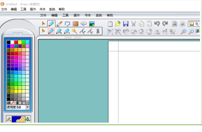Click the ungroup objects icon
This screenshot has height=132, width=202.
118,32
